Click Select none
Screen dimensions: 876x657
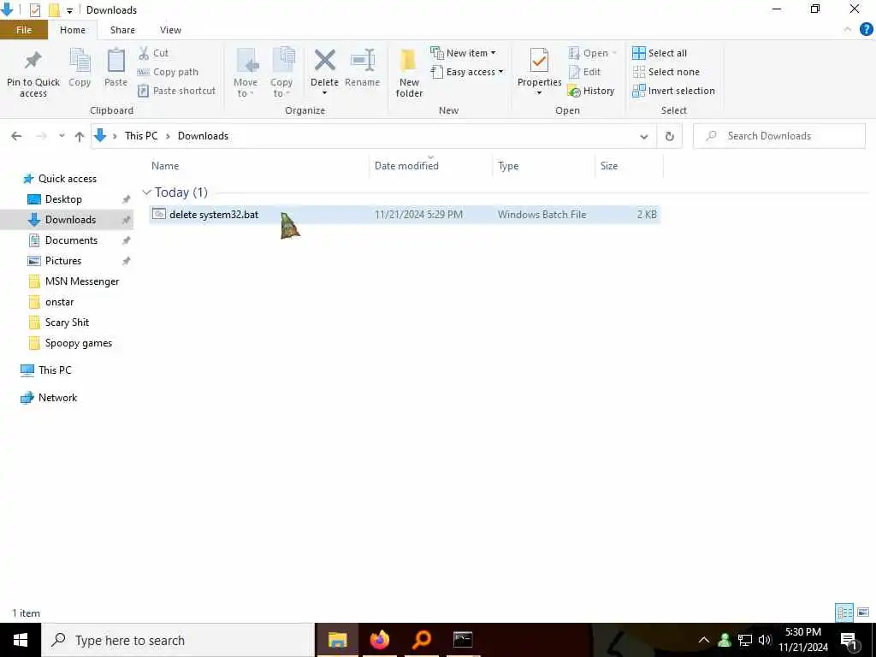pos(666,72)
